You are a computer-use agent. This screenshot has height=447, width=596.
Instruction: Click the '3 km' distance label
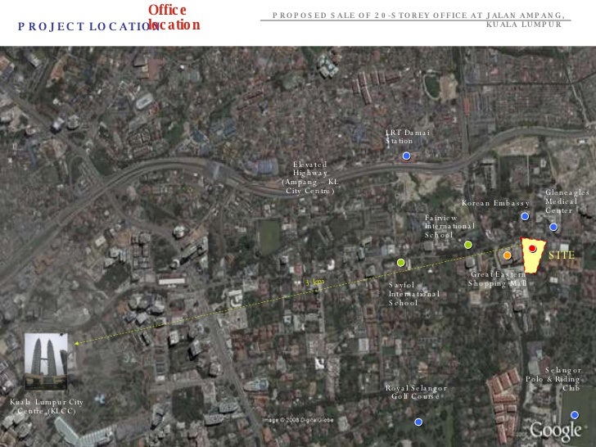point(314,282)
